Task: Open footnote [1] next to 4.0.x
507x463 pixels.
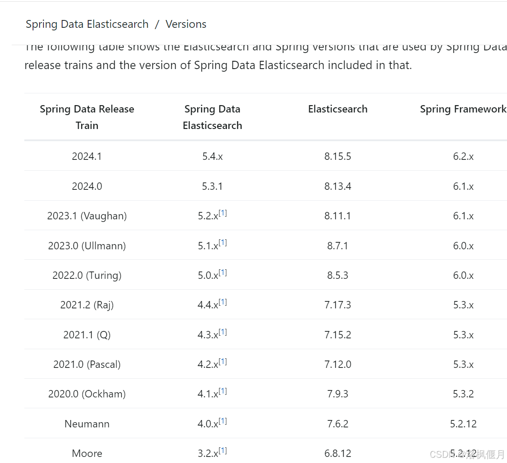Action: pos(223,421)
